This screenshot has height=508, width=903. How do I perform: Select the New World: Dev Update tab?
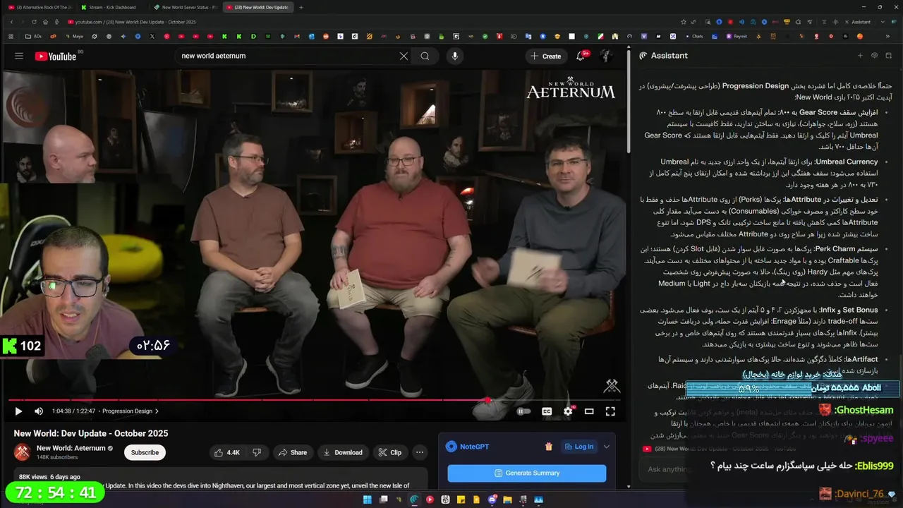(x=259, y=7)
